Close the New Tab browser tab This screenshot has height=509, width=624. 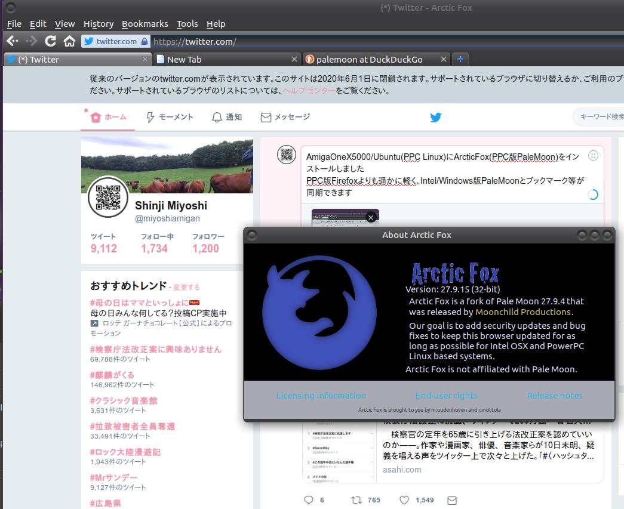click(x=294, y=59)
